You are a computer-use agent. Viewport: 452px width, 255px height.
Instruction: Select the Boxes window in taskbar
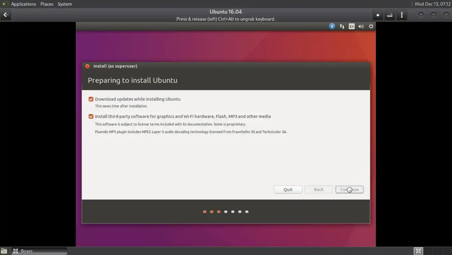[40, 251]
